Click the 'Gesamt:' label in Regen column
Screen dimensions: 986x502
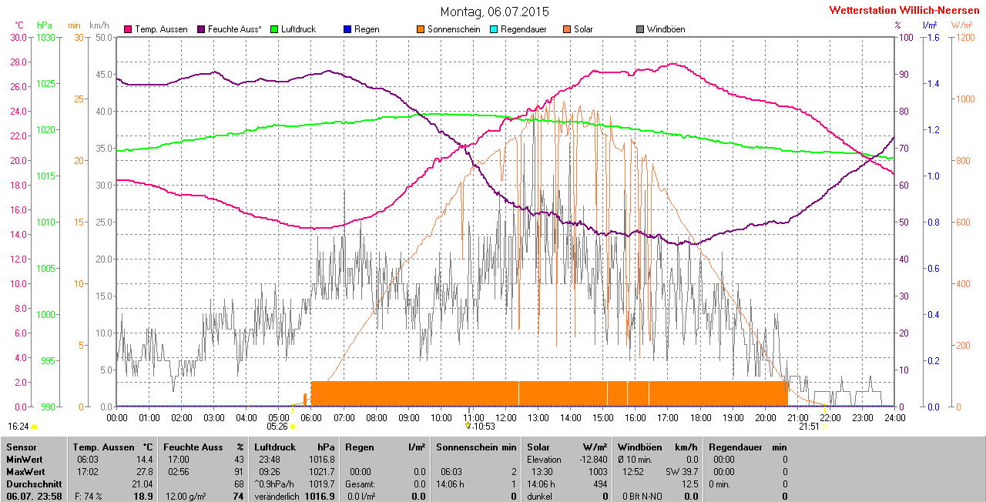point(361,484)
